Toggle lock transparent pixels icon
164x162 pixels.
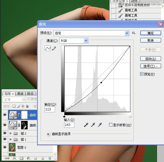point(14,106)
